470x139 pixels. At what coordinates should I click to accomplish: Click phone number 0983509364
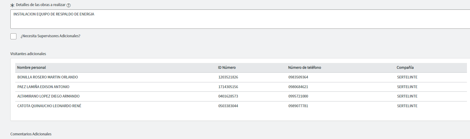298,77
